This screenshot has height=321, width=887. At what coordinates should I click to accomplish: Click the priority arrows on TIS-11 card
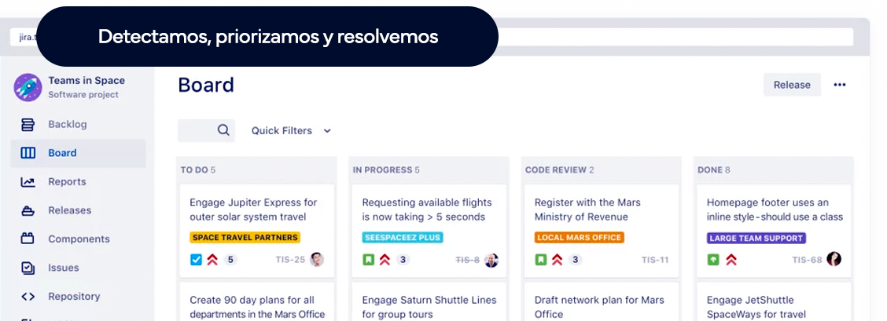click(x=558, y=260)
